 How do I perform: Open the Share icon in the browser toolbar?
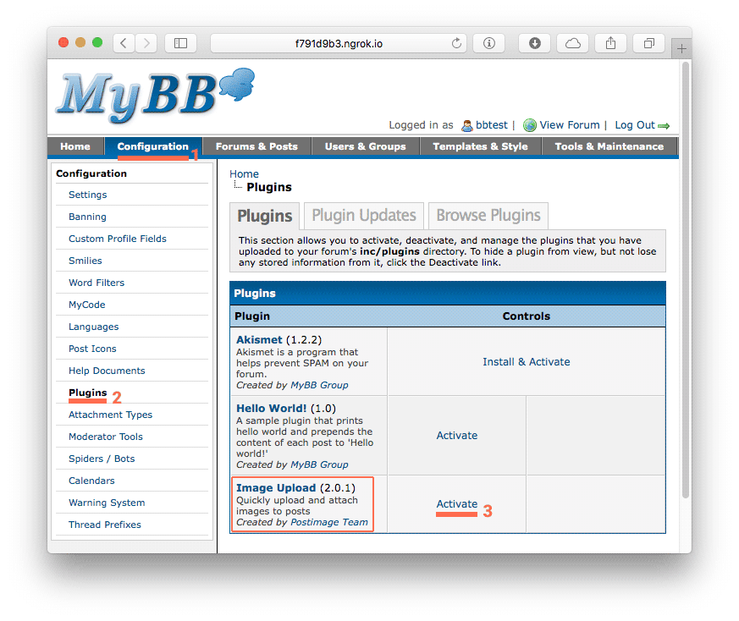click(610, 41)
